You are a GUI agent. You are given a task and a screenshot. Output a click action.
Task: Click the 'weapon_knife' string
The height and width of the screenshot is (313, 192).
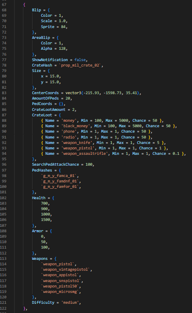point(77,143)
